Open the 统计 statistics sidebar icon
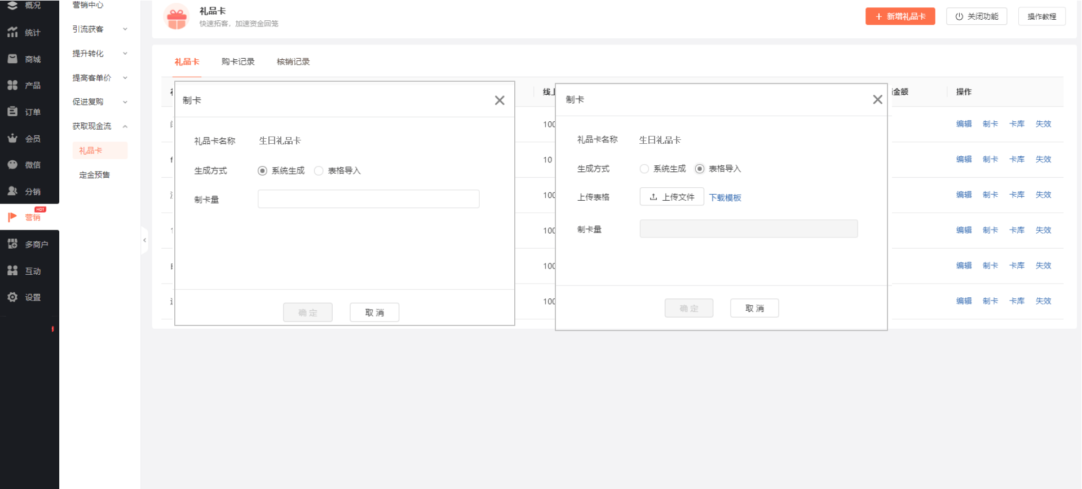This screenshot has height=489, width=1082. [x=12, y=33]
